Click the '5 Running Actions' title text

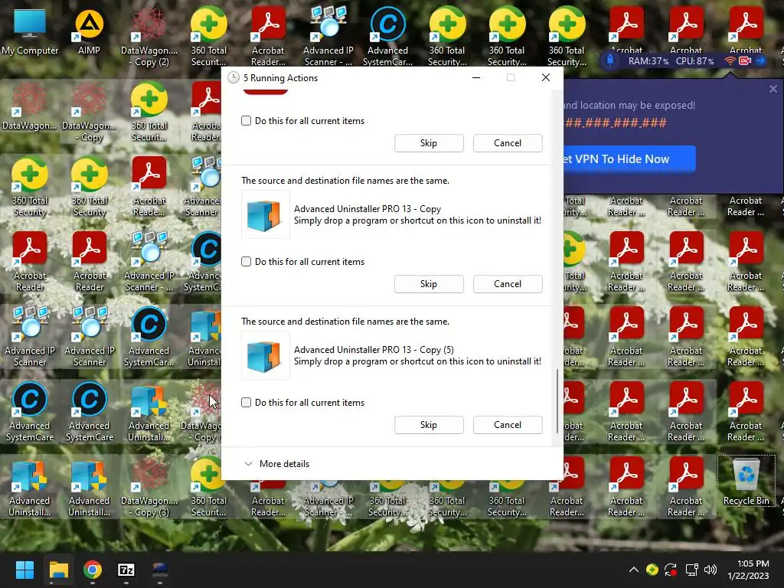[280, 77]
